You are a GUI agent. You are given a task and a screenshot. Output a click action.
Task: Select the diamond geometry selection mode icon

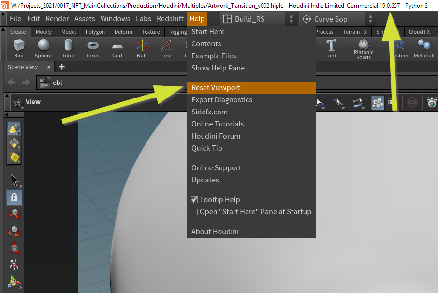(x=14, y=143)
